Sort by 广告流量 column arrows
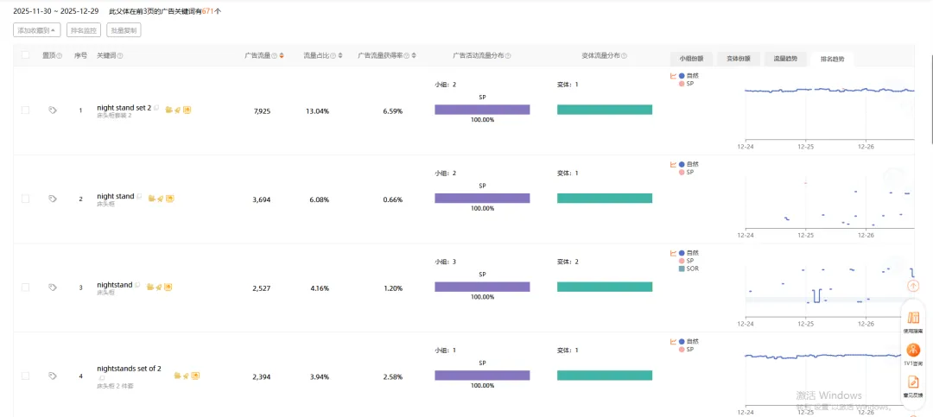 (282, 56)
